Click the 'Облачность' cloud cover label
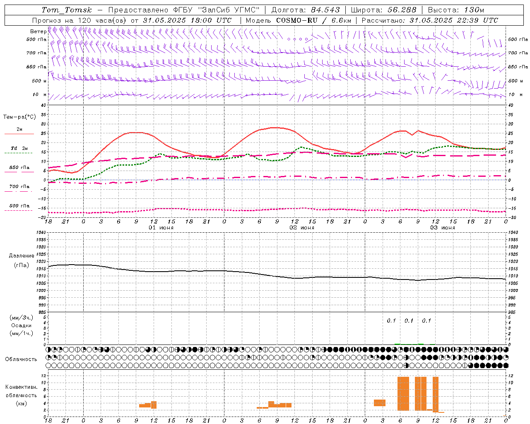Viewport: 530px width, 424px height. click(x=21, y=359)
